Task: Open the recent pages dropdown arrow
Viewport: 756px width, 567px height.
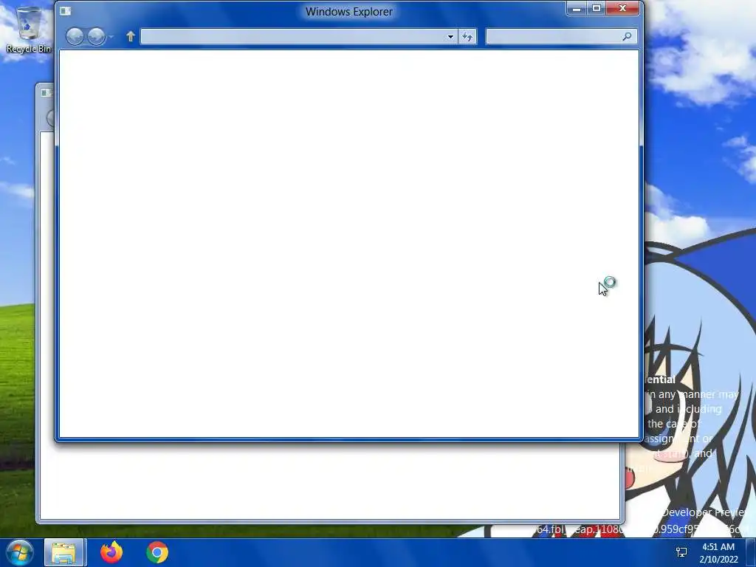Action: (111, 37)
